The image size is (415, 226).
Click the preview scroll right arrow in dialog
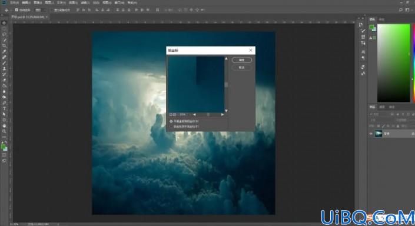click(223, 115)
